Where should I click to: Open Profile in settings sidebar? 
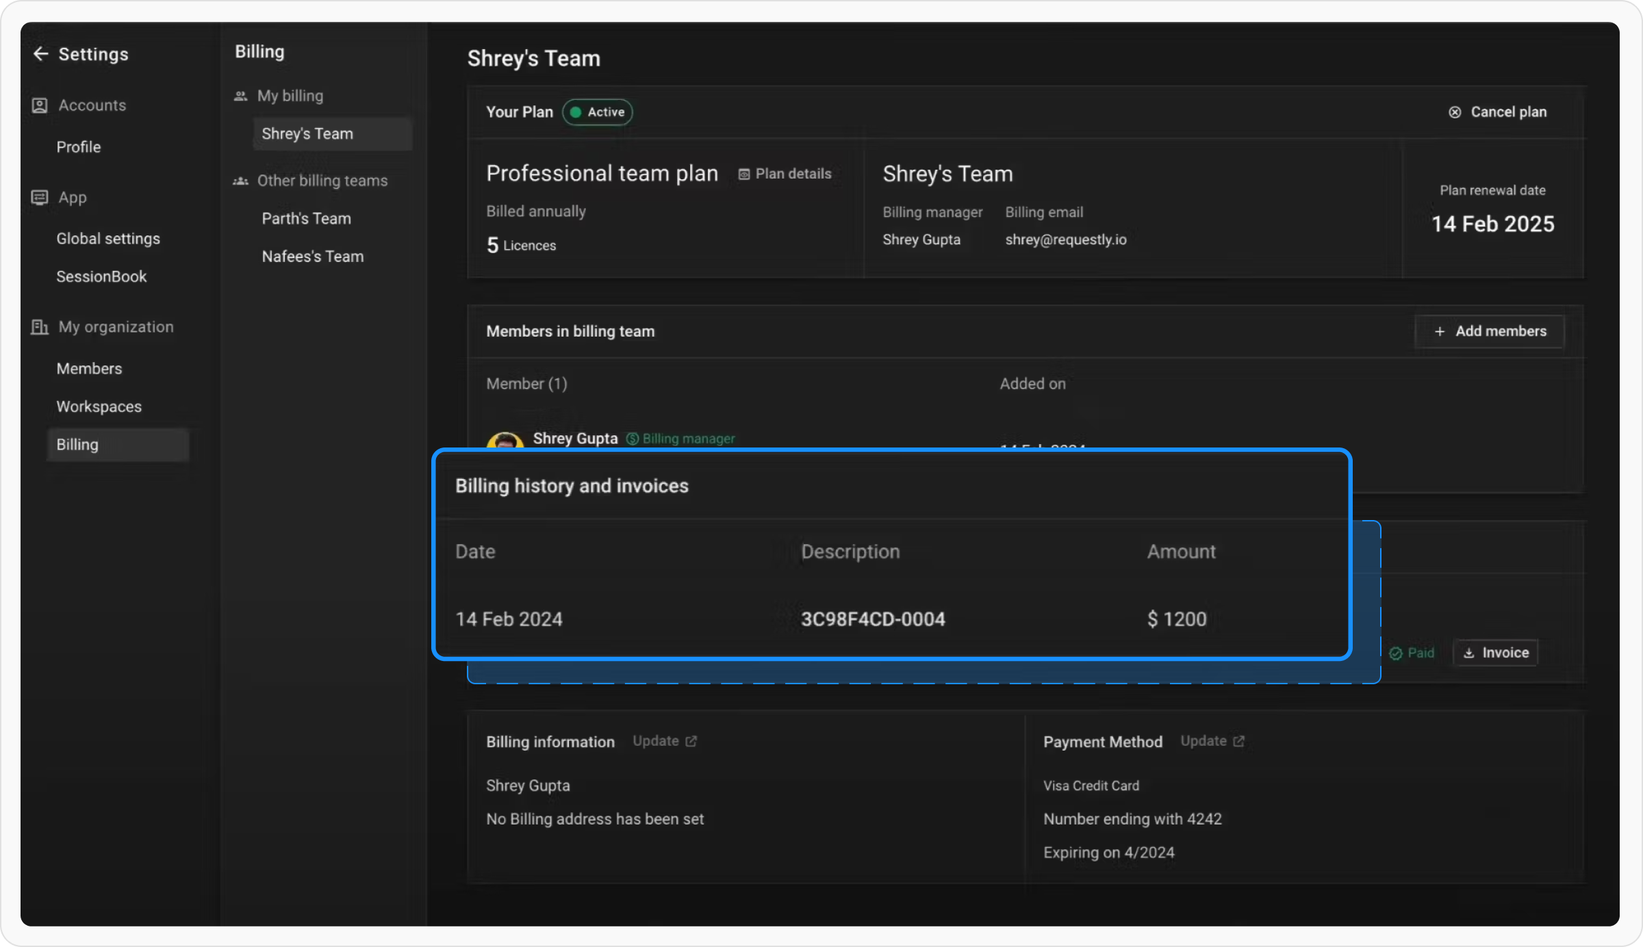pyautogui.click(x=78, y=147)
